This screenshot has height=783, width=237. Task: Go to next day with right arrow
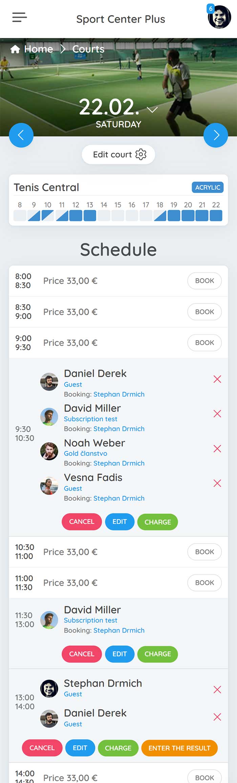pyautogui.click(x=216, y=135)
